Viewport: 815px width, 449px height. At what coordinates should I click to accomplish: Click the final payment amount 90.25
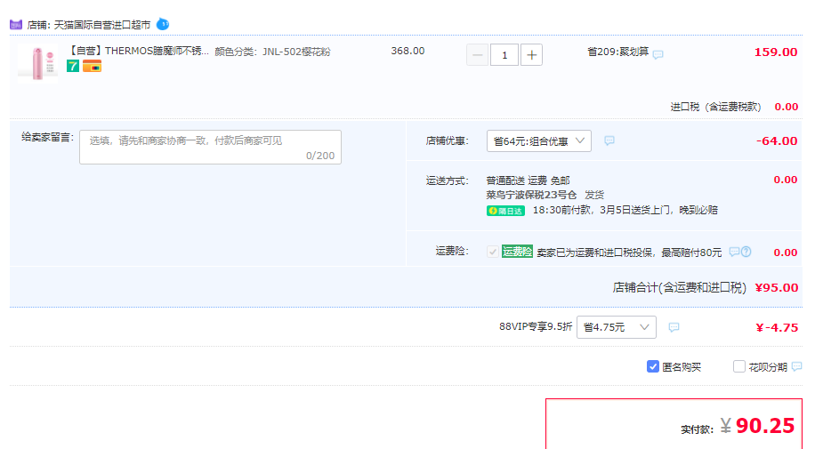(765, 426)
